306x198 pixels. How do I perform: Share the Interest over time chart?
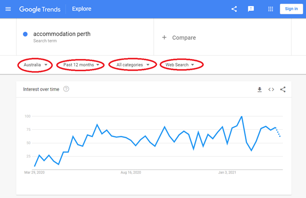pyautogui.click(x=283, y=90)
